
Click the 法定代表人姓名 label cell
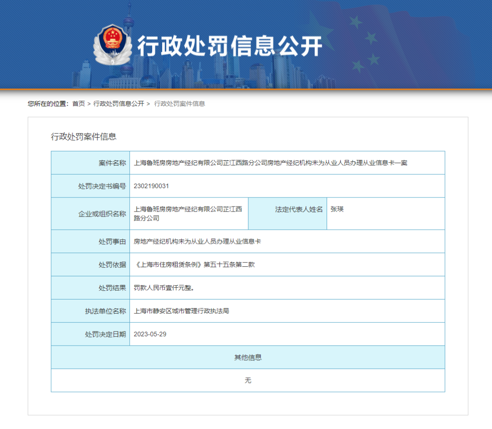point(287,213)
